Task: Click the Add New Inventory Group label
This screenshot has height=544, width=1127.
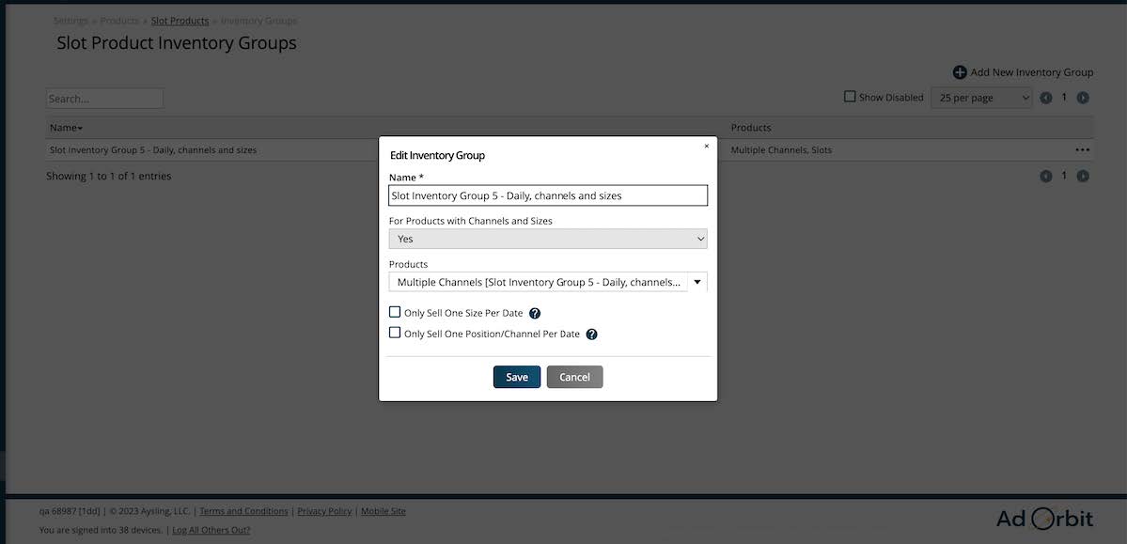Action: point(1031,72)
